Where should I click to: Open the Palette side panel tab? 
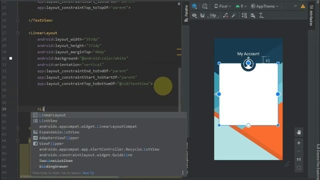point(186,13)
